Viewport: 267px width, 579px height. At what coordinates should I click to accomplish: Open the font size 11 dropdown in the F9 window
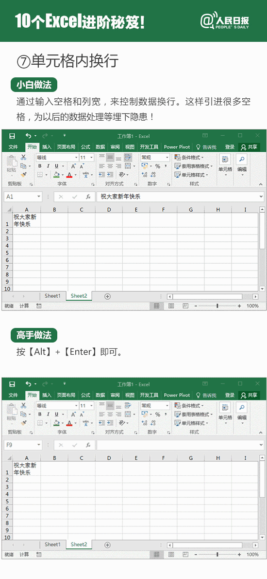point(91,406)
